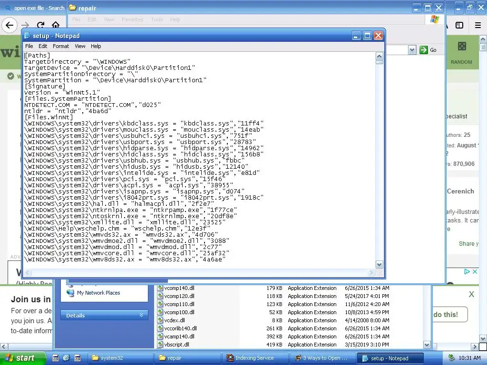Select vcamp140.dll file icon
This screenshot has height=365, width=487.
click(160, 336)
